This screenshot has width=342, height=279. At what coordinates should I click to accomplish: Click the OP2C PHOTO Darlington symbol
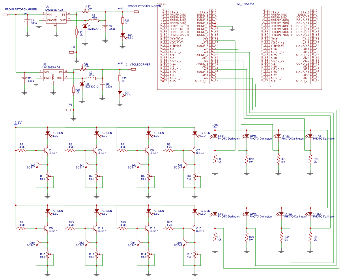click(215, 136)
